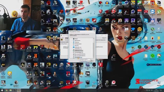Image resolution: width=164 pixels, height=92 pixels.
Task: Select the Видео folder in the browse dialog
Action: point(76,39)
